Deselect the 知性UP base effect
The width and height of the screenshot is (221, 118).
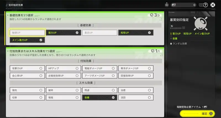136,33
